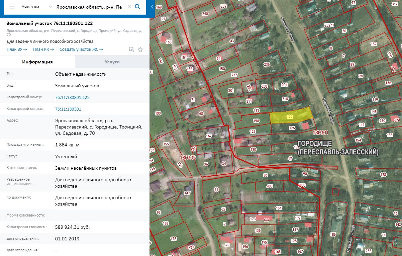Click the ГОРОДИЩЕ settlement label on map
The image size is (402, 256).
338,148
